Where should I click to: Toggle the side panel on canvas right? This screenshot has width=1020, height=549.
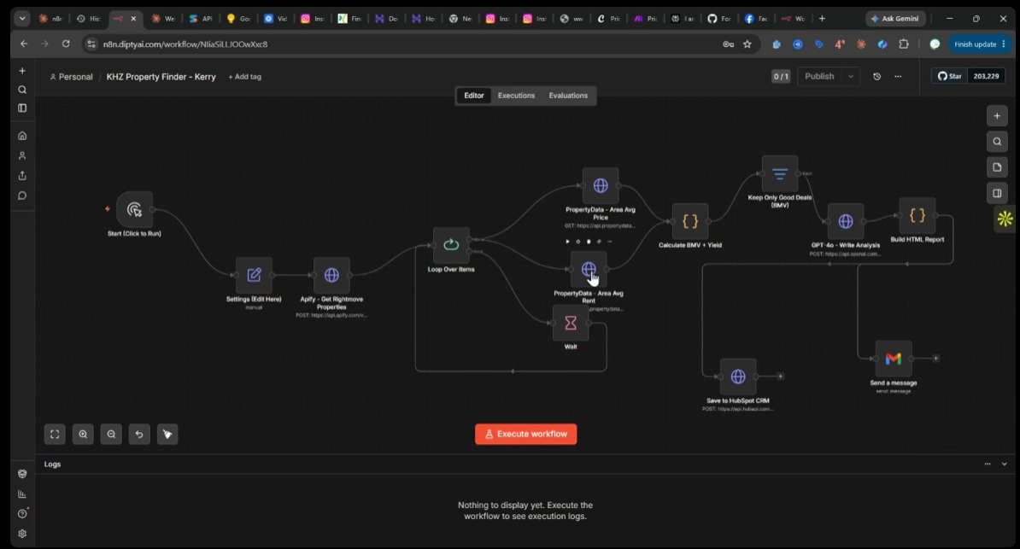(x=997, y=193)
